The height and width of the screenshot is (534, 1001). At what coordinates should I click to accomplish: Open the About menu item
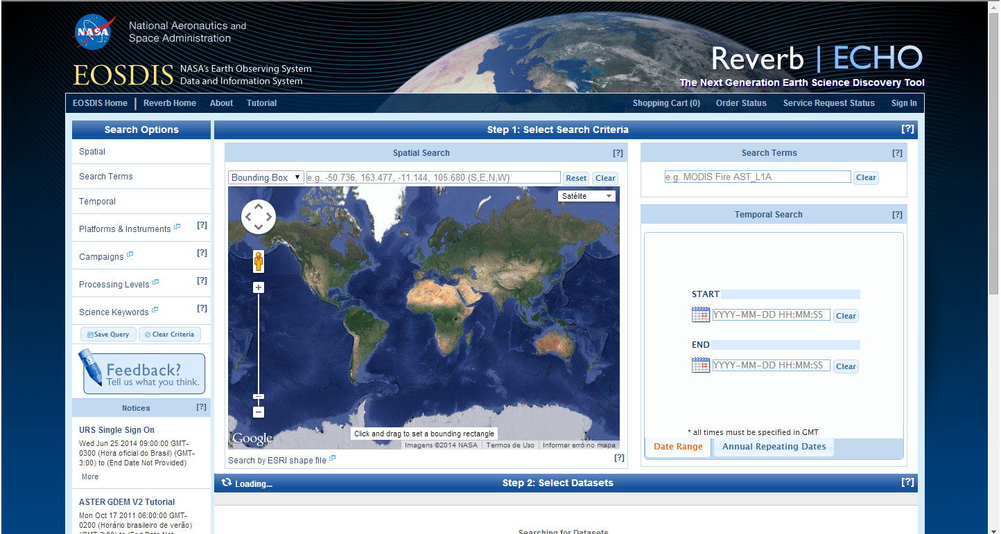pos(221,103)
